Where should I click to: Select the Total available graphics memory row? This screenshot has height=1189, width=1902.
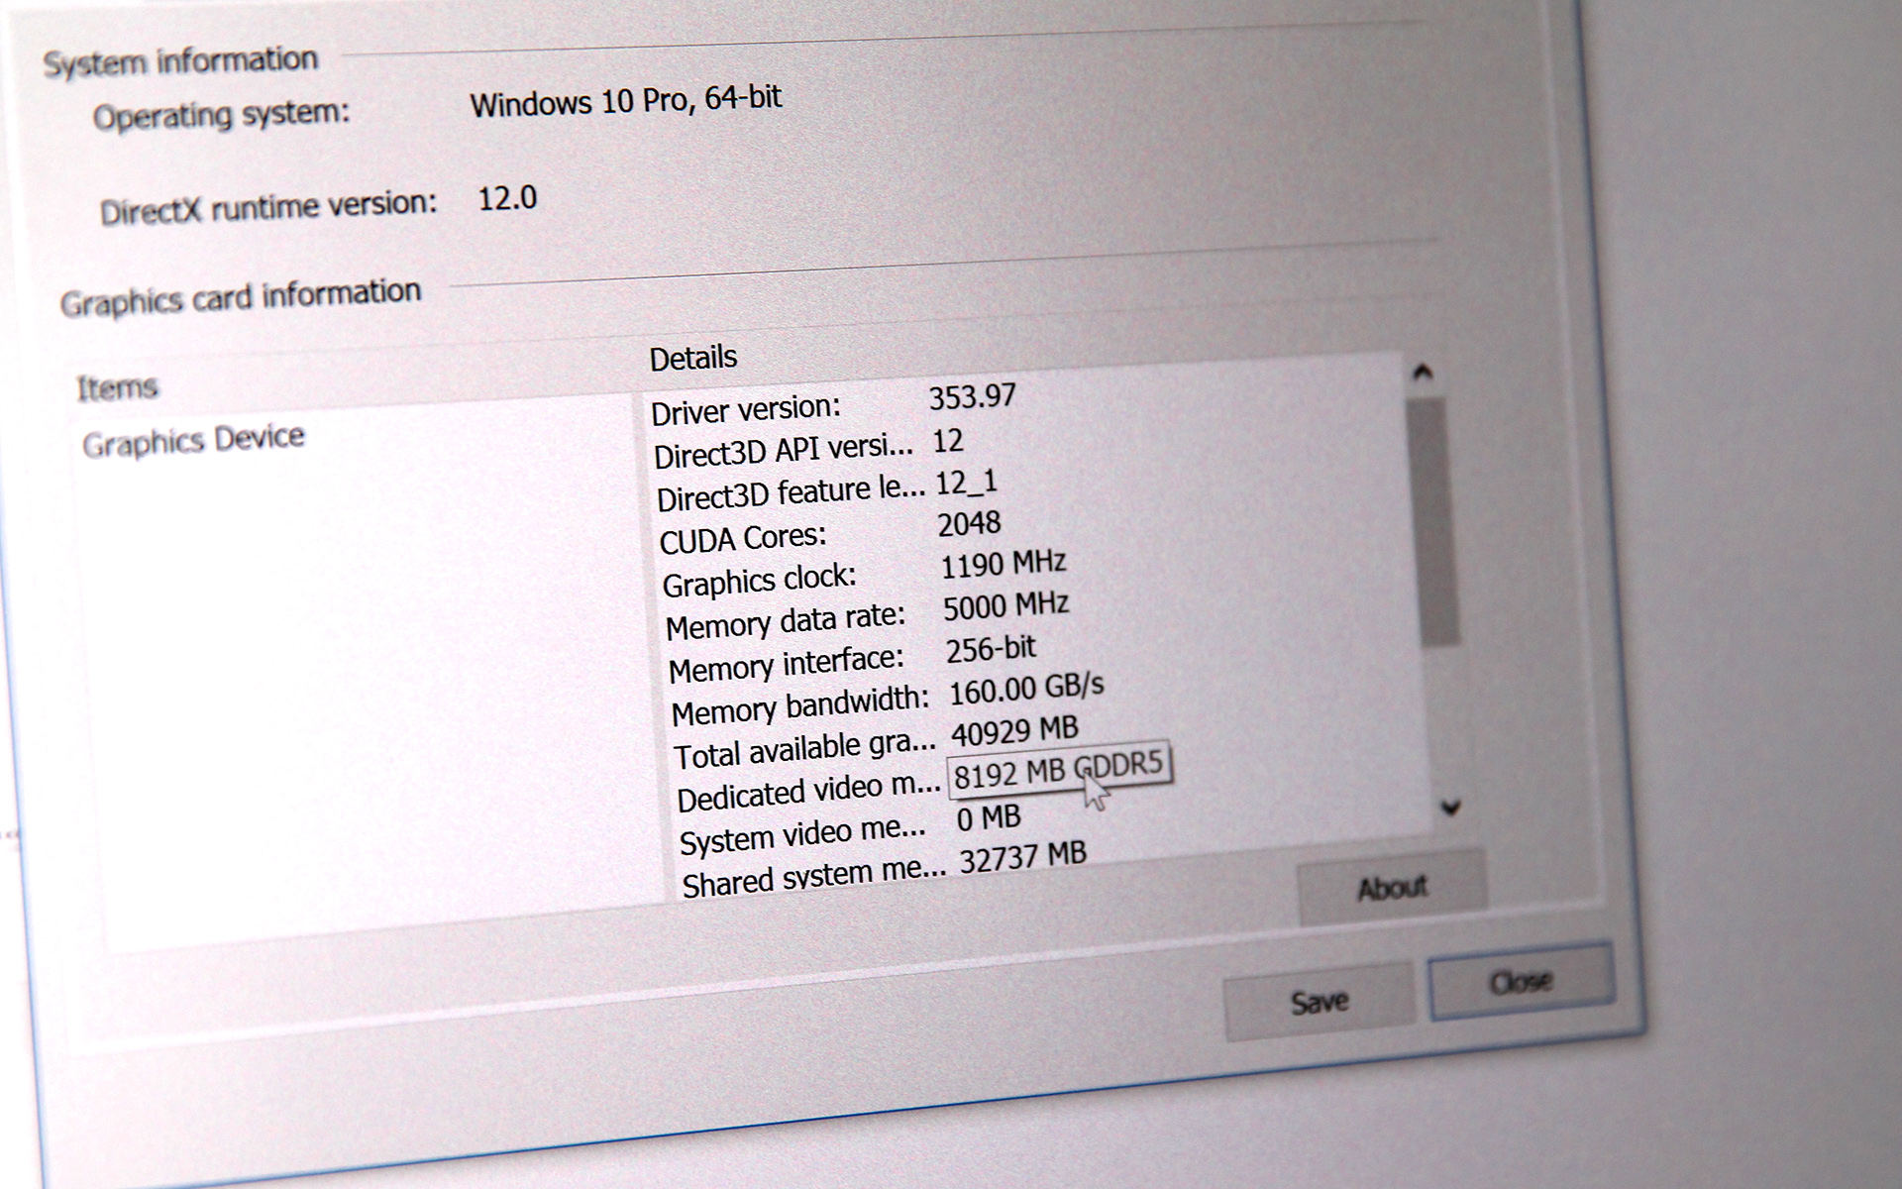click(804, 750)
